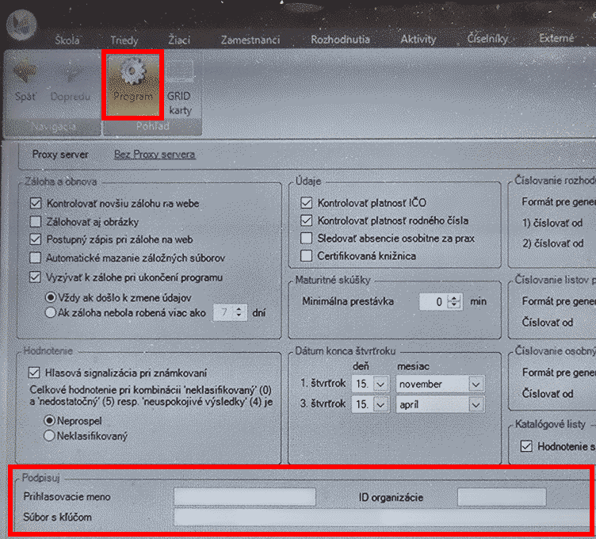Click the Bez Proxy servera link

(x=155, y=155)
